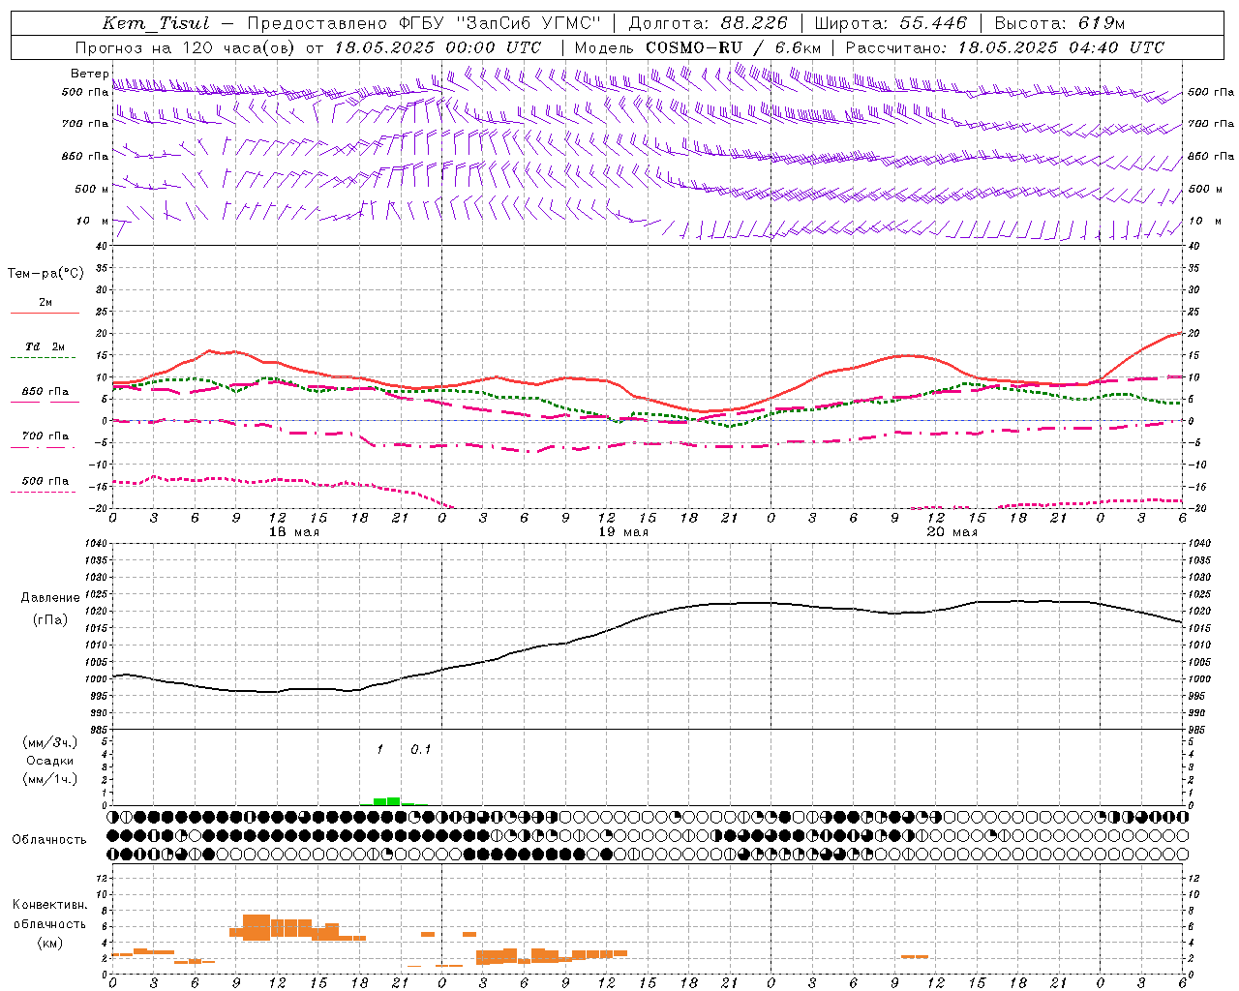Click the 20 мая date label
1239x991 pixels.
[952, 532]
